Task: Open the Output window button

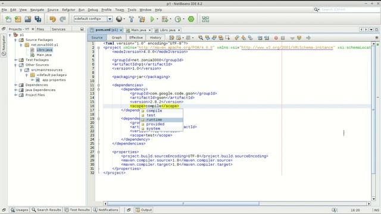Action: point(143,210)
